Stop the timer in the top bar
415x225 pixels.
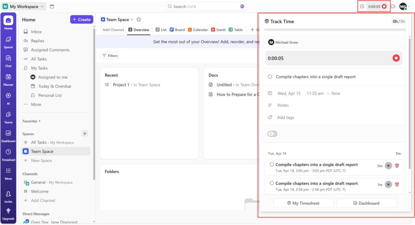[x=384, y=6]
